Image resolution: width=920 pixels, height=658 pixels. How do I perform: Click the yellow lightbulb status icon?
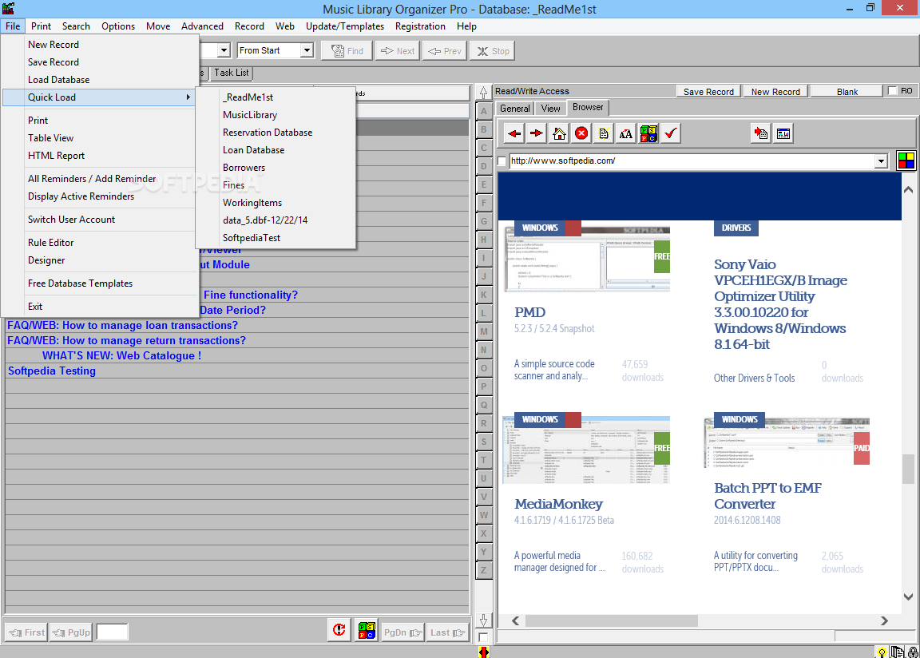(882, 652)
